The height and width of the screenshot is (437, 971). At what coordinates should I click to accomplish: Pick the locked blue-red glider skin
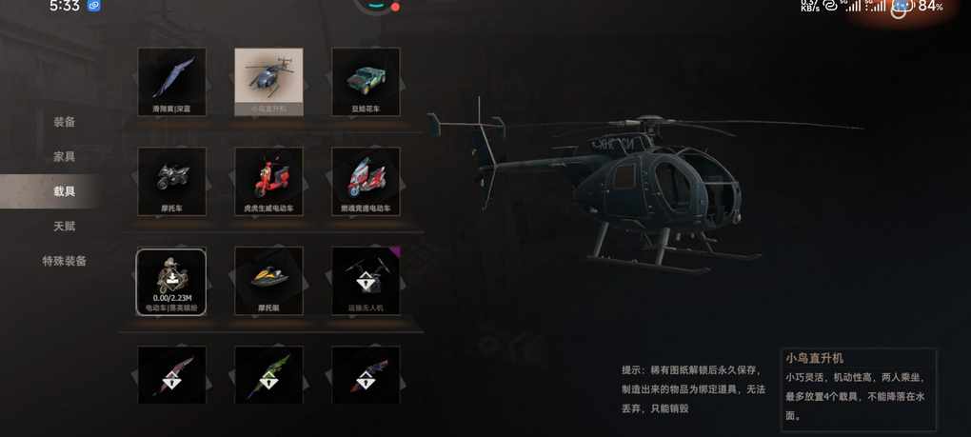click(x=366, y=375)
